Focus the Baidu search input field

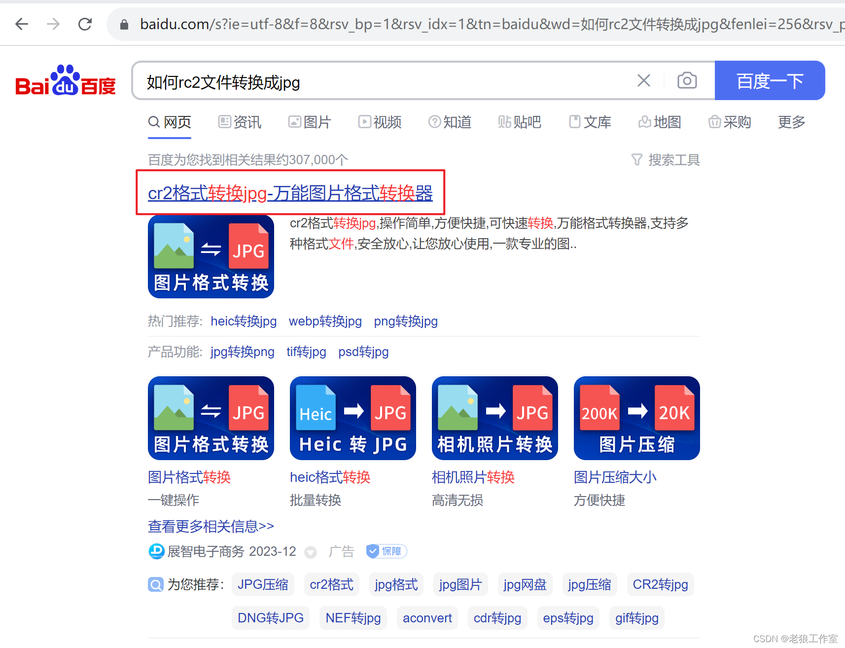point(385,82)
